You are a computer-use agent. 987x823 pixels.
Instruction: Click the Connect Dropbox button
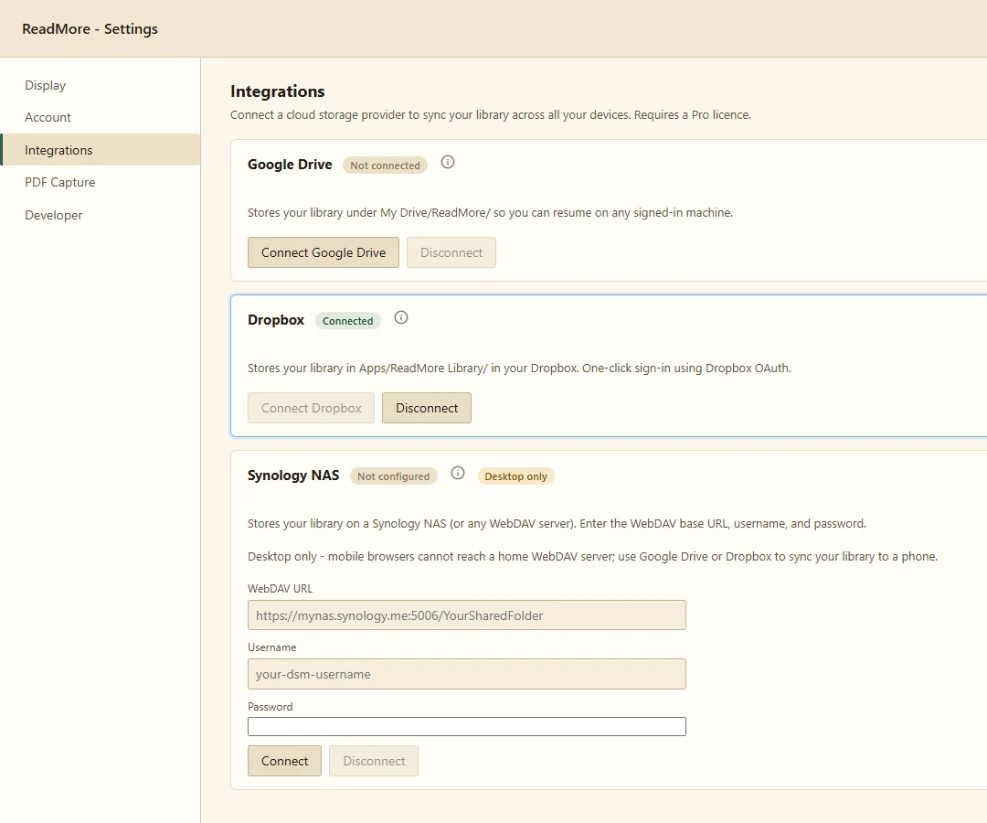point(311,408)
